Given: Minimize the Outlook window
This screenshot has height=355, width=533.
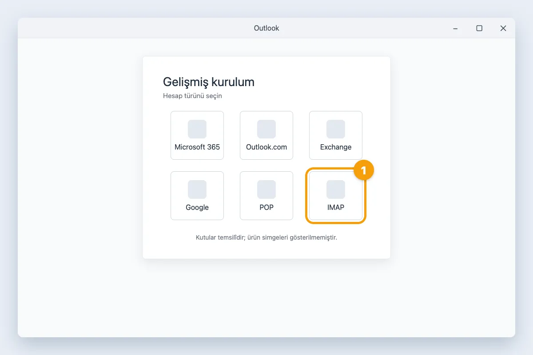Looking at the screenshot, I should [x=455, y=28].
